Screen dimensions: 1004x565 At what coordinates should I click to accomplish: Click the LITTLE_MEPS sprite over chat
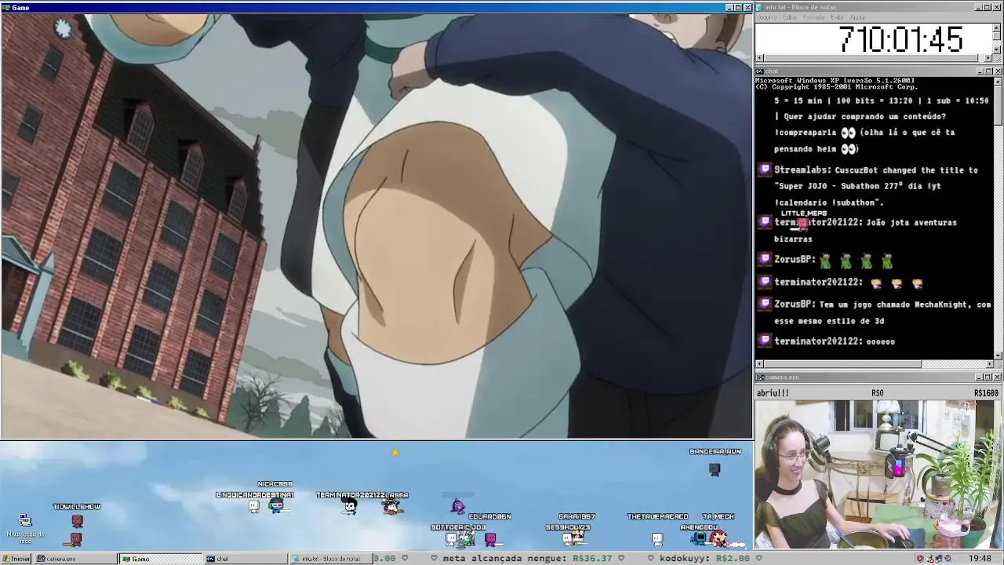coord(802,225)
